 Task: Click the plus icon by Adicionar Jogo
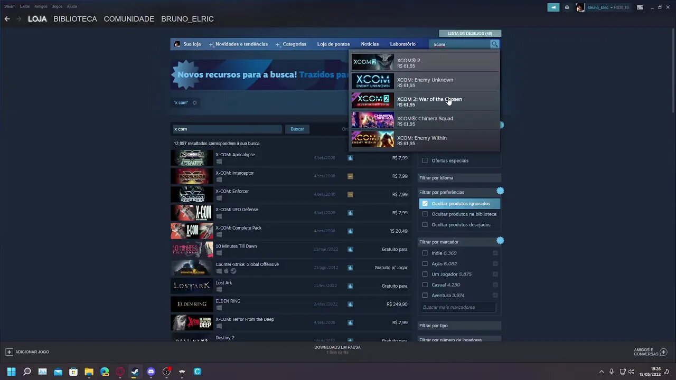coord(9,352)
